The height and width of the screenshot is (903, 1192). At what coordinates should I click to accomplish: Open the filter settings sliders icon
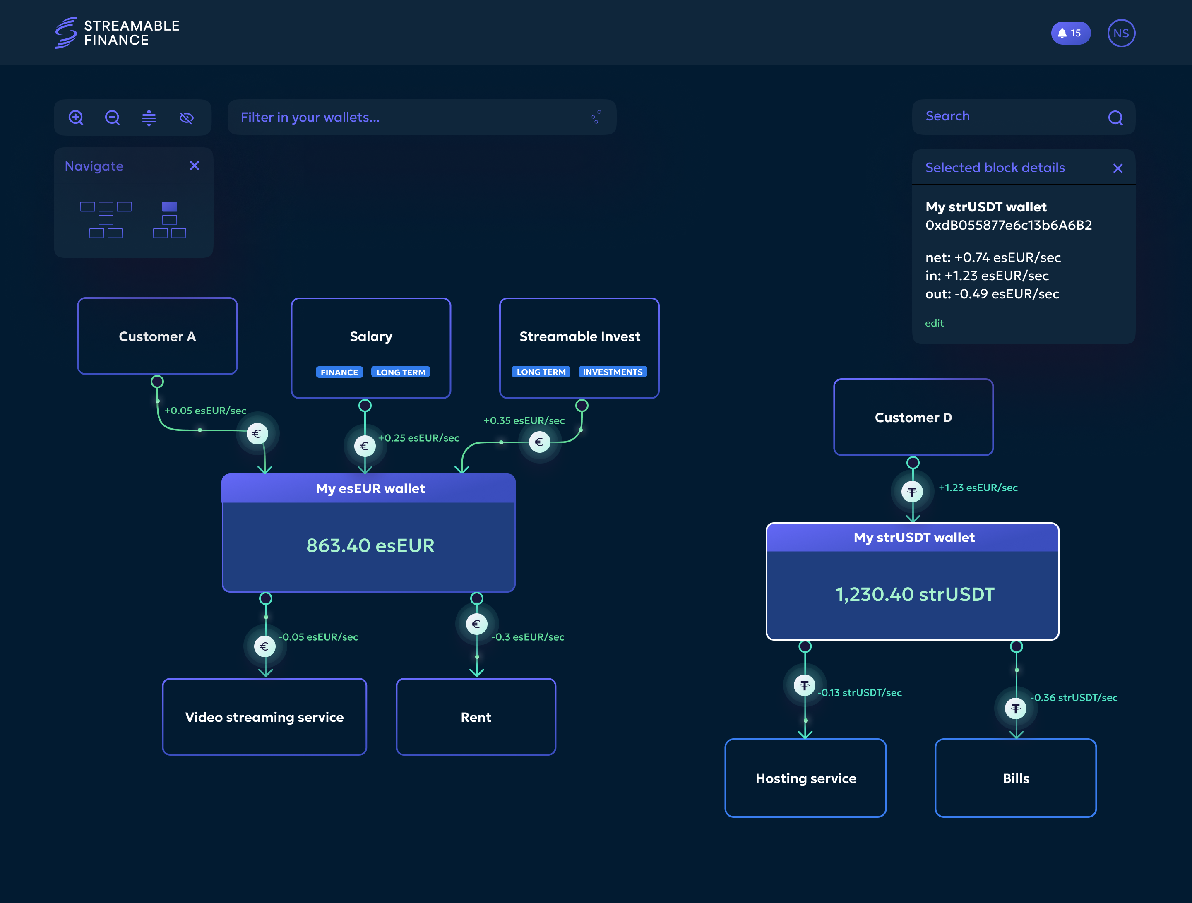pos(596,117)
